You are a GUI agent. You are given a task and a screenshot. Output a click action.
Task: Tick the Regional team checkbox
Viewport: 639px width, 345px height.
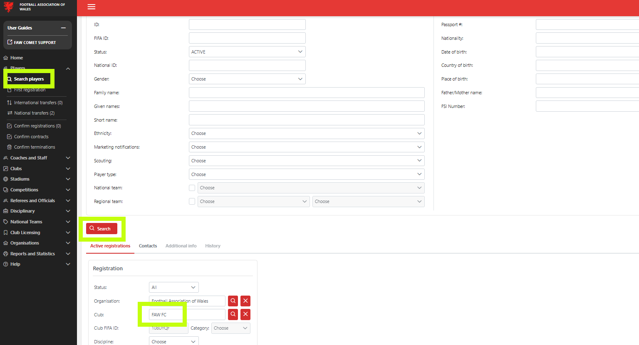click(192, 201)
